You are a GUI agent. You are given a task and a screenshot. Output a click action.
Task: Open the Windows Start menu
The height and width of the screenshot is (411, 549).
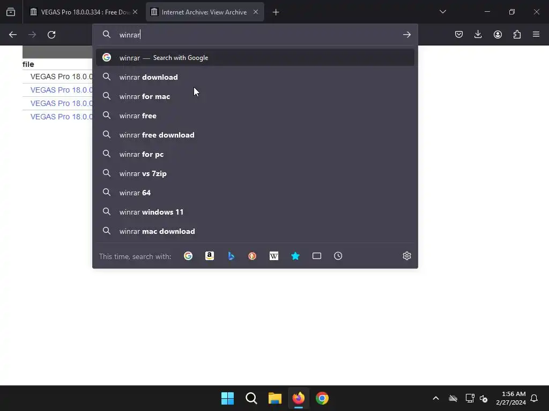[x=227, y=398]
